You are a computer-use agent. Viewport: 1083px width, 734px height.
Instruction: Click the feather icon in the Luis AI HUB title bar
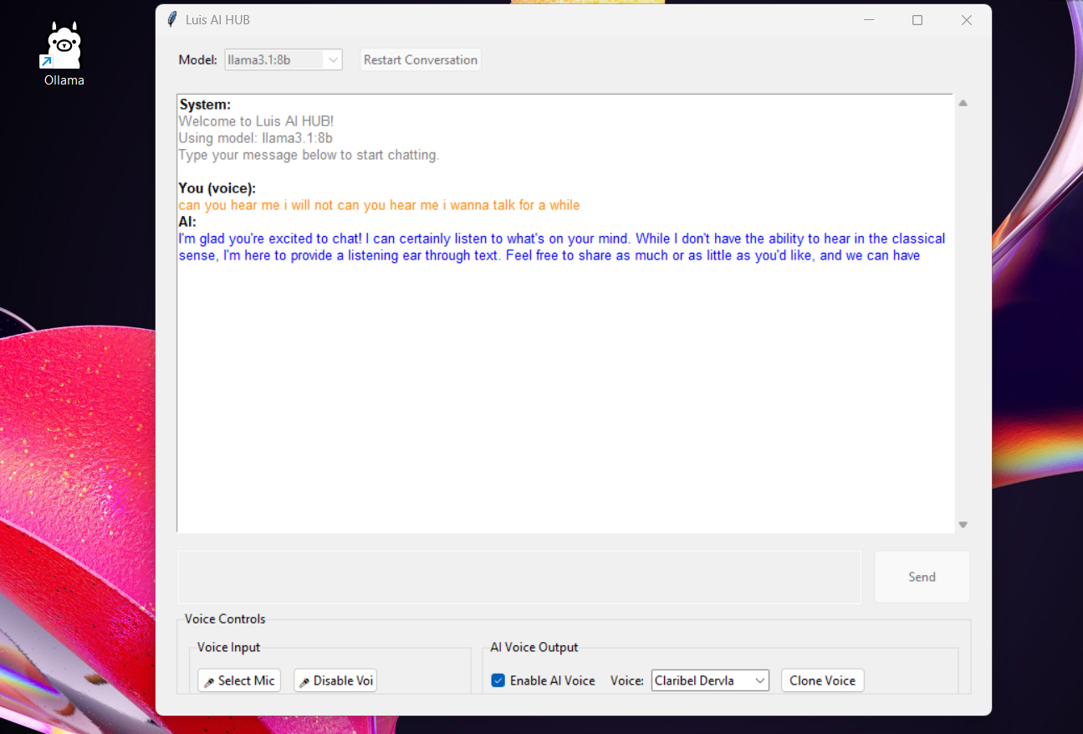[172, 19]
